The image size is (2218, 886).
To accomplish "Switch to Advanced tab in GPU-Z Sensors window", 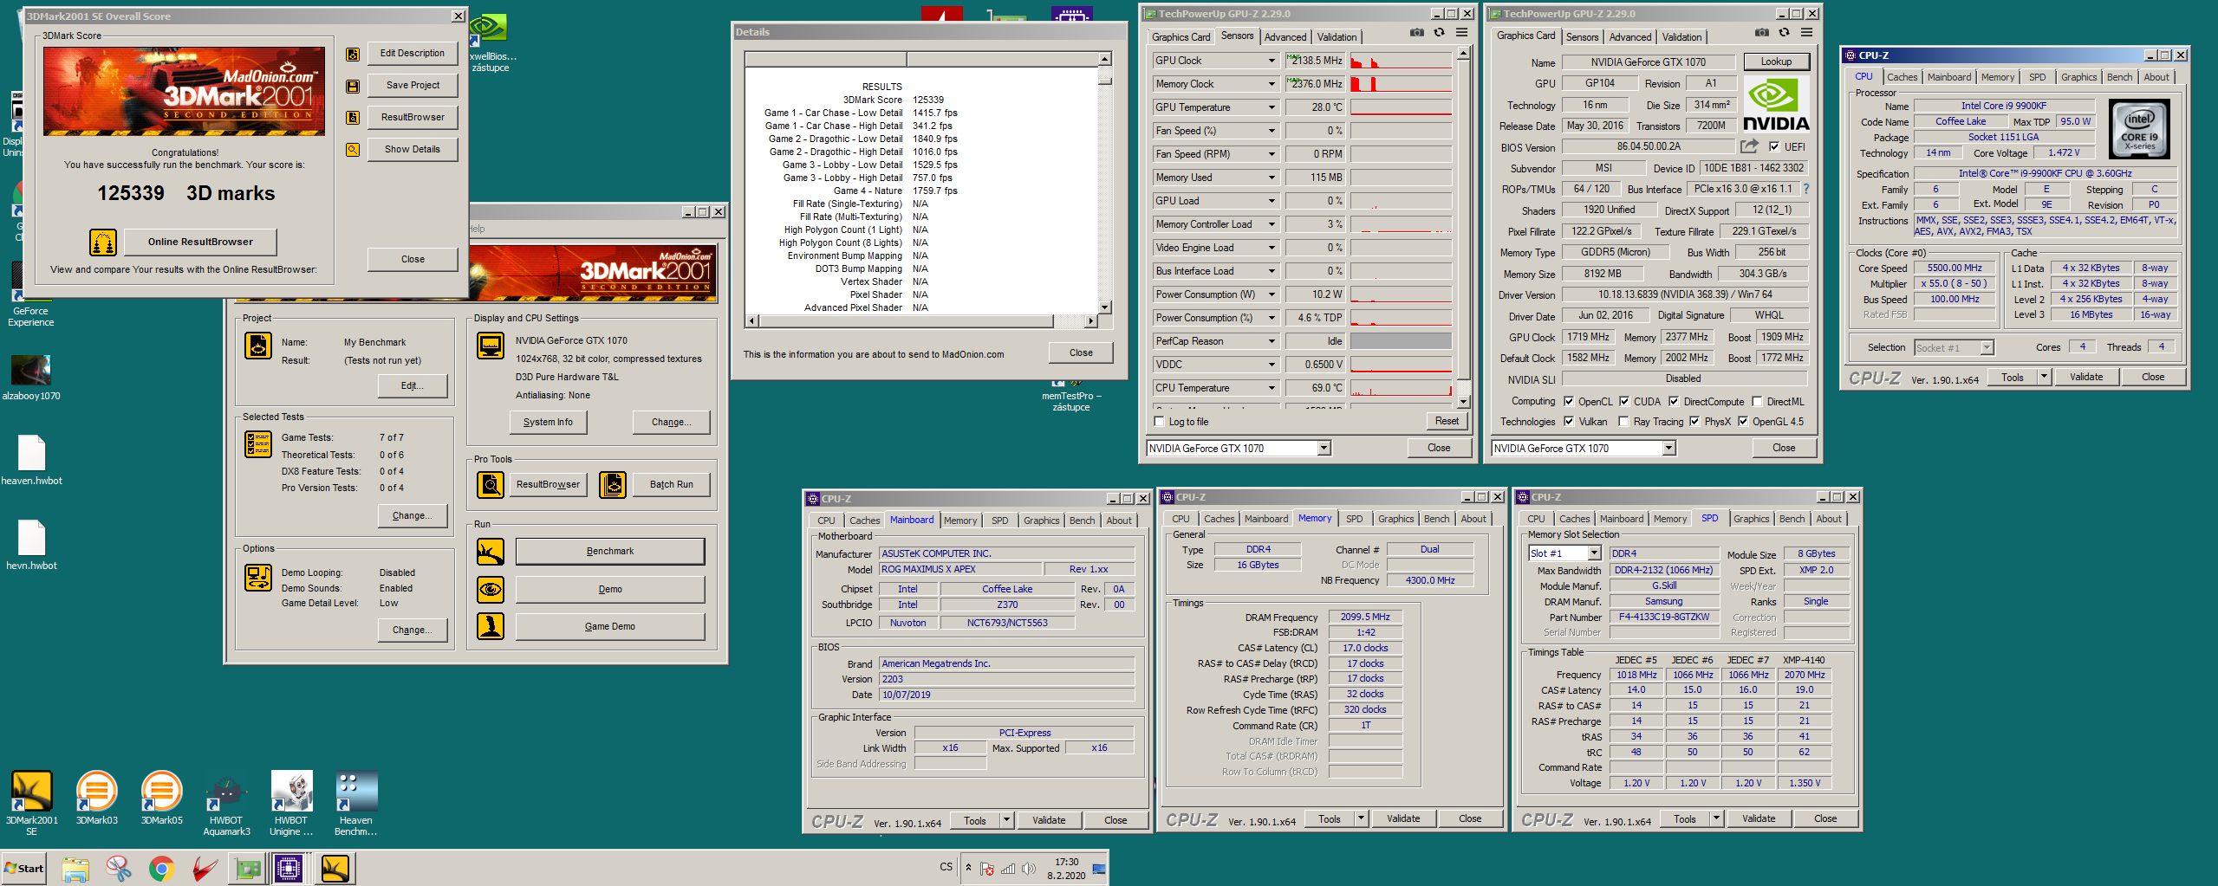I will pos(1285,37).
